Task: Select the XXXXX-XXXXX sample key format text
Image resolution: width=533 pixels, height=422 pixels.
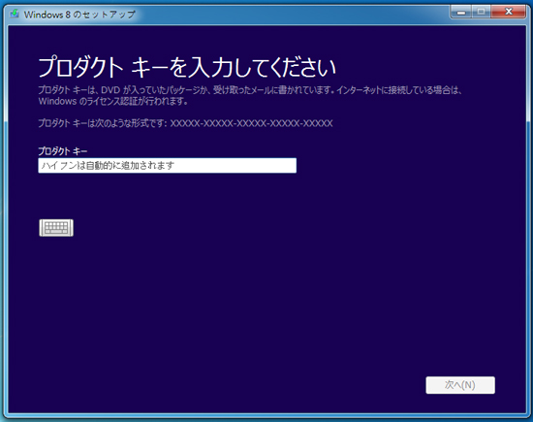Action: coord(251,123)
